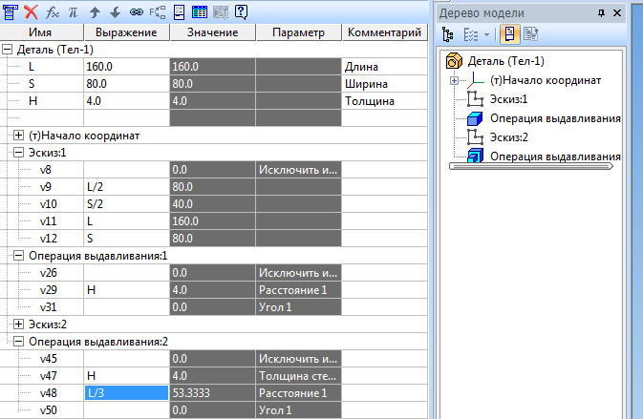Select the Эскиз:1 label in model tree
643x419 pixels.
coord(509,99)
